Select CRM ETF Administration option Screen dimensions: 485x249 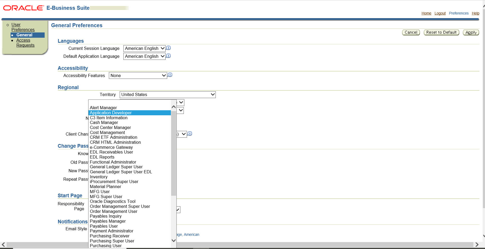pos(130,137)
